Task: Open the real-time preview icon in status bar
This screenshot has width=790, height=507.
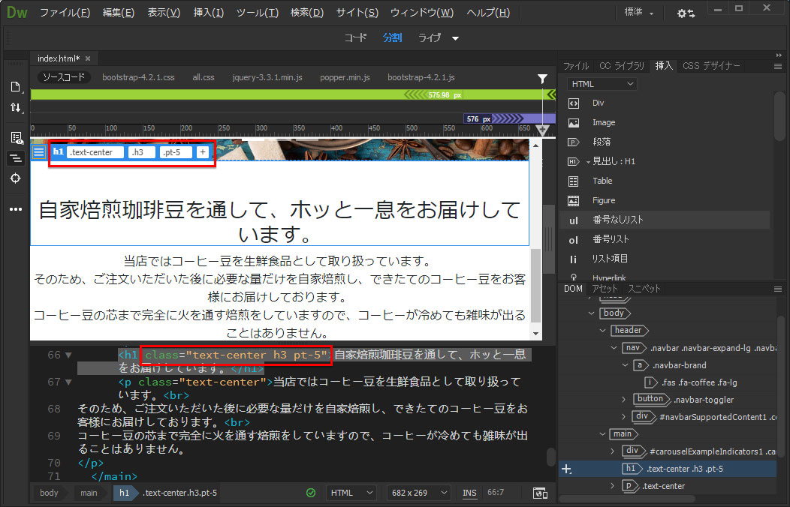Action: click(x=539, y=493)
